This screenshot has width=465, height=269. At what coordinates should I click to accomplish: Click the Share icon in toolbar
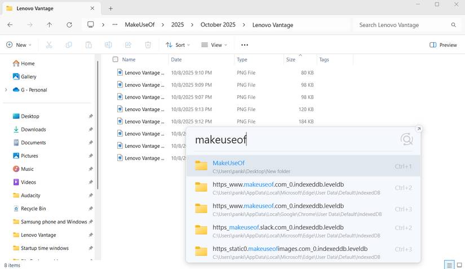pyautogui.click(x=128, y=45)
